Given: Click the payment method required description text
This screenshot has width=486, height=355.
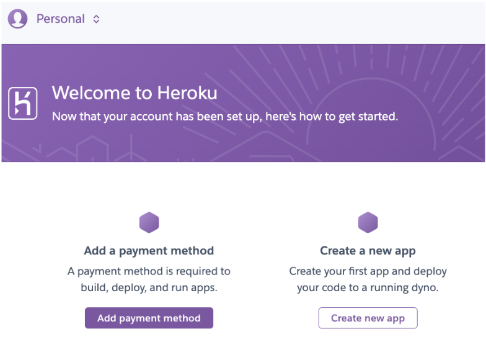Looking at the screenshot, I should click(149, 279).
